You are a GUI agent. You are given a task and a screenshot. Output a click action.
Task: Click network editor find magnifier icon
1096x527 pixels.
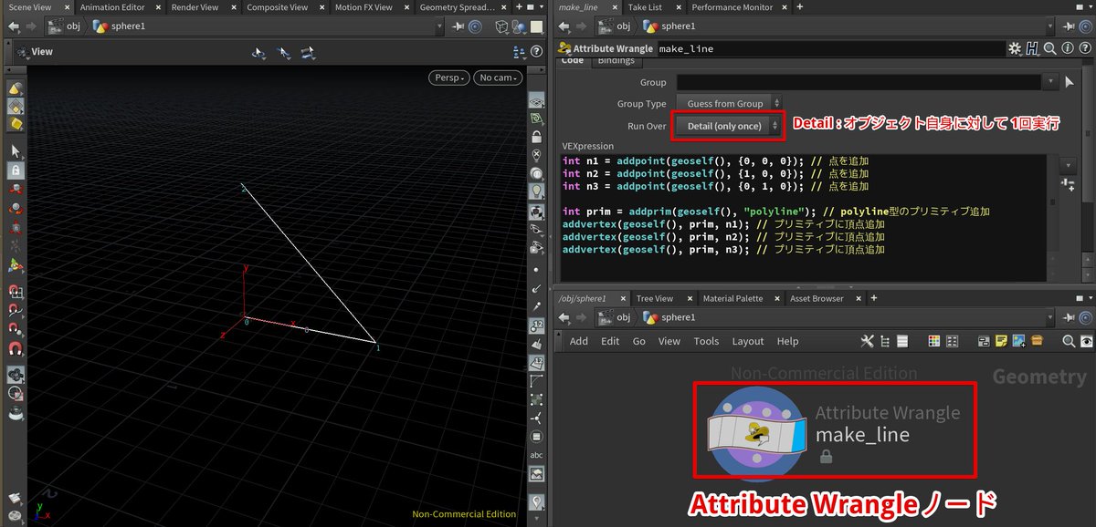[1069, 341]
